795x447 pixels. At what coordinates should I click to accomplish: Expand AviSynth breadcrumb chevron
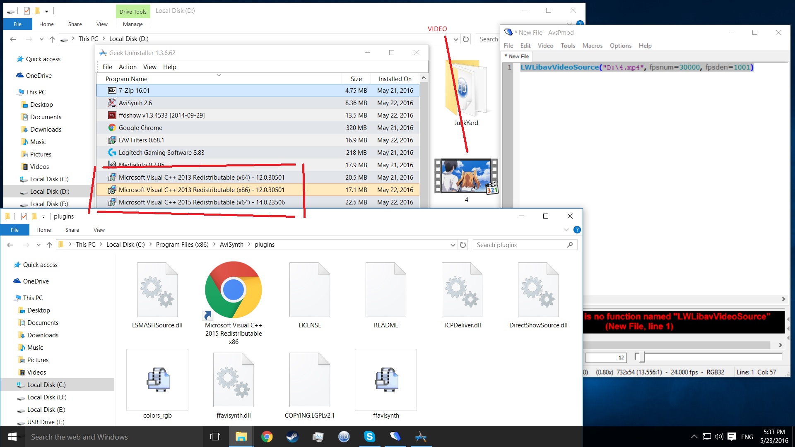[x=249, y=245]
